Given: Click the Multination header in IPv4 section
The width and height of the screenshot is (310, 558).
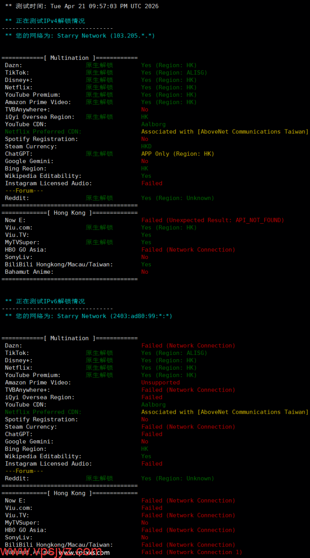Looking at the screenshot, I should point(69,58).
